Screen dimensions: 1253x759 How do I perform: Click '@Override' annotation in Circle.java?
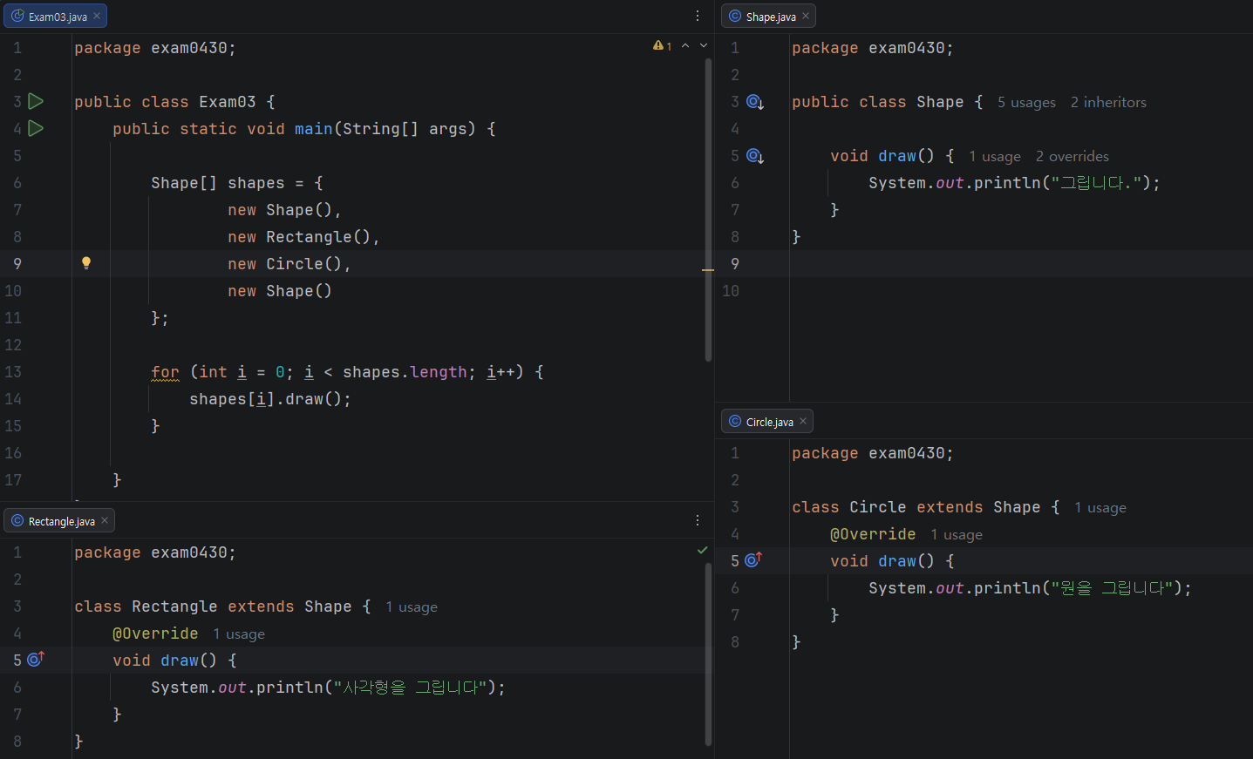(873, 534)
